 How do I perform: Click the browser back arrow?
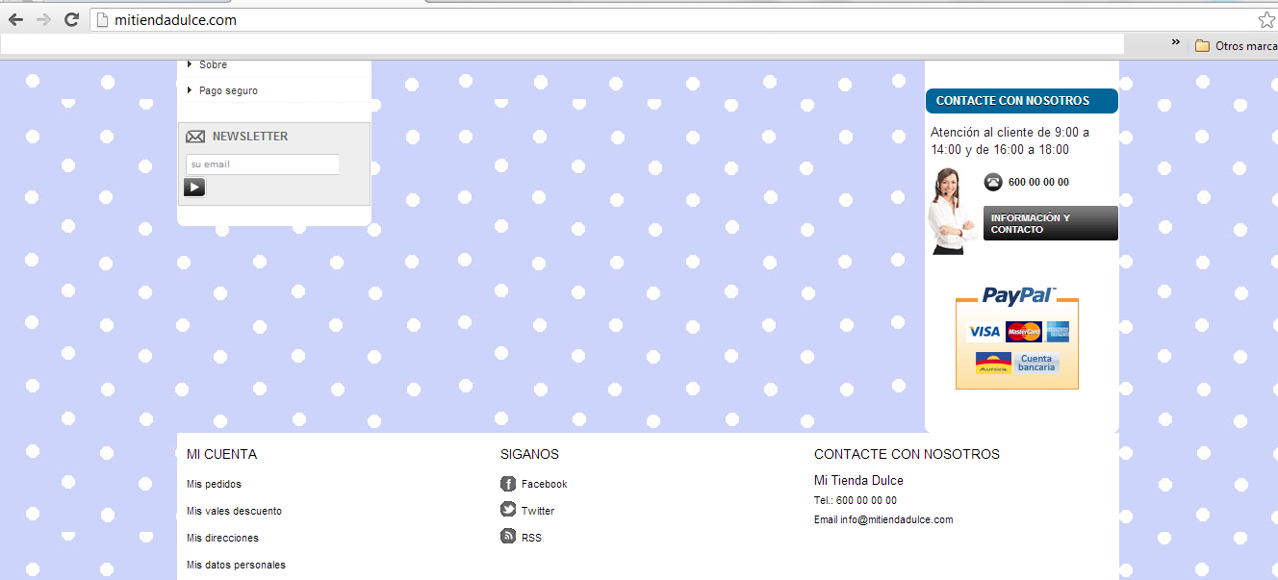click(15, 20)
